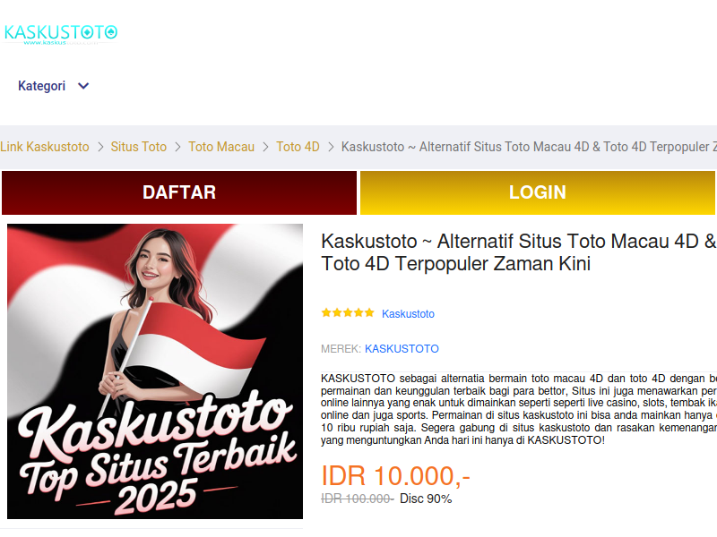Click the IDR 10.000 price
The width and height of the screenshot is (717, 537).
point(395,476)
